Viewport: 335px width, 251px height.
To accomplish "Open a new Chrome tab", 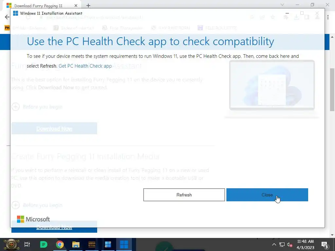I will pos(88,6).
